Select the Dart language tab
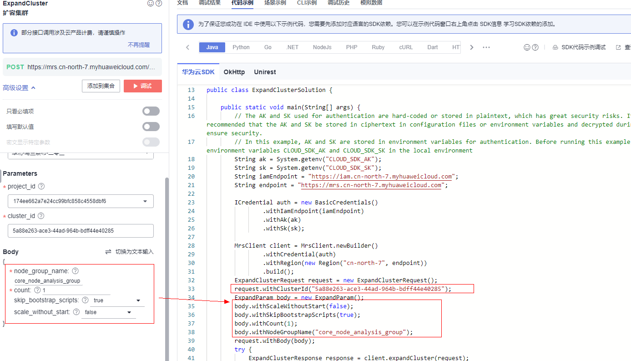Image resolution: width=631 pixels, height=361 pixels. (x=433, y=47)
